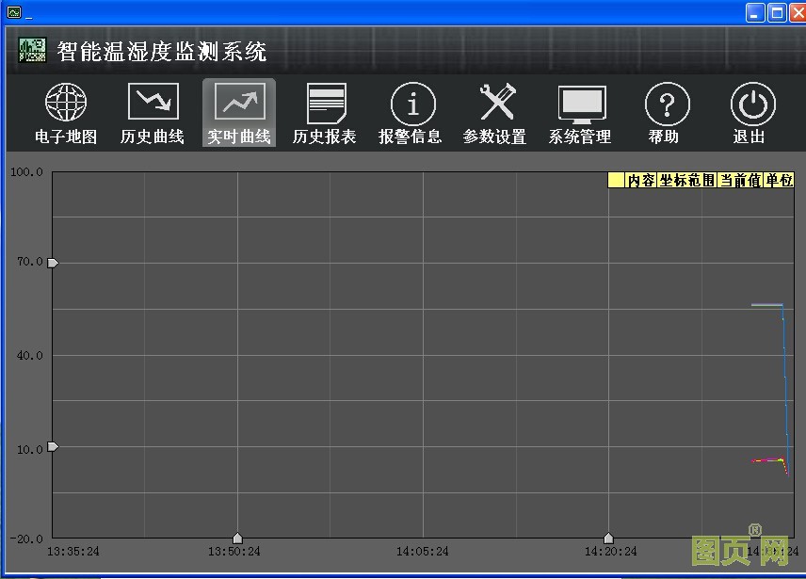Open the 历史报表 report icon
806x579 pixels.
326,103
